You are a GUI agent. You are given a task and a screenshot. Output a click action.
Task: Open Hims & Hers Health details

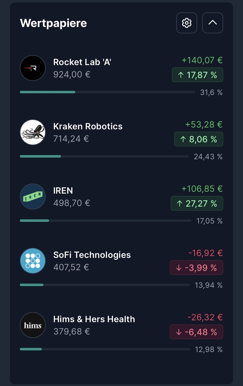pos(94,320)
